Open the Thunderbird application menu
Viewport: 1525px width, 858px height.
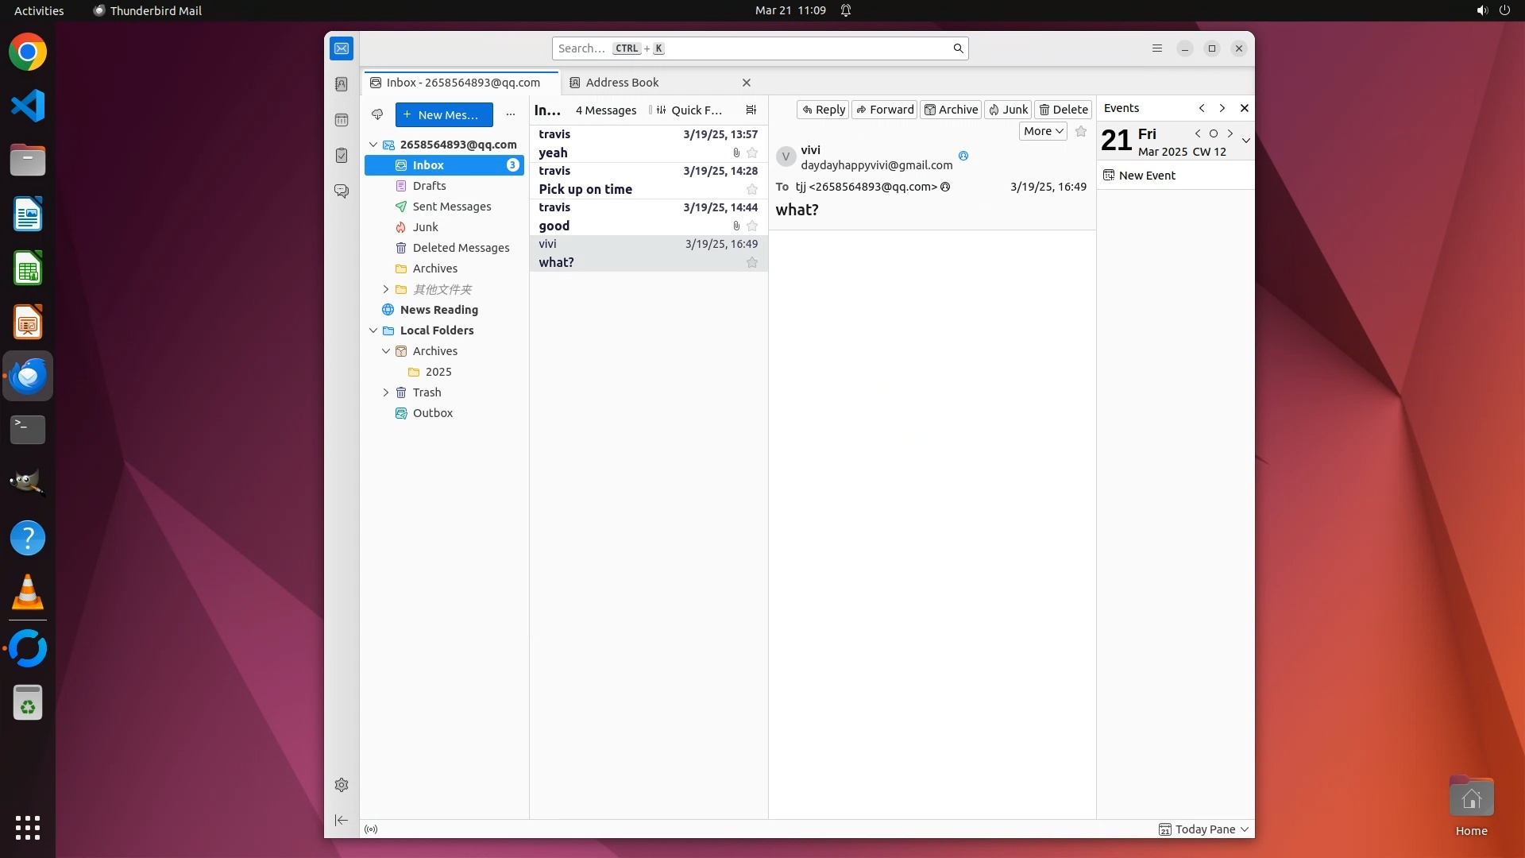tap(1156, 48)
